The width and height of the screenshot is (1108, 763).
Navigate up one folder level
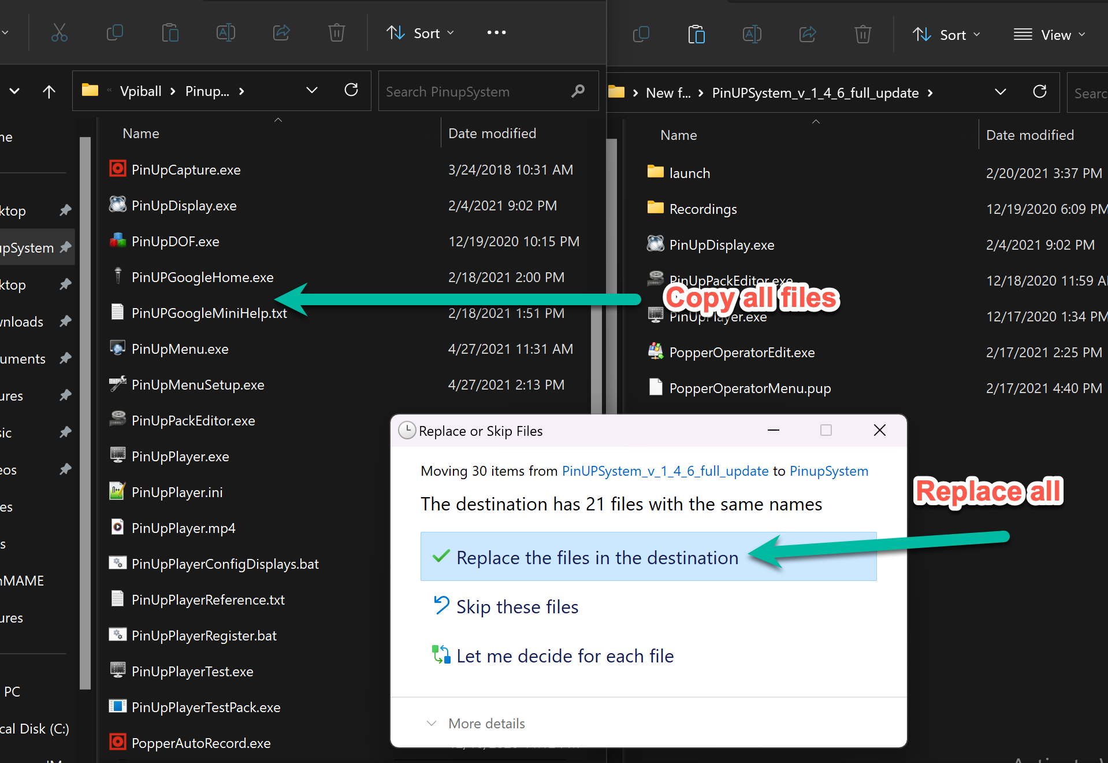pos(49,91)
